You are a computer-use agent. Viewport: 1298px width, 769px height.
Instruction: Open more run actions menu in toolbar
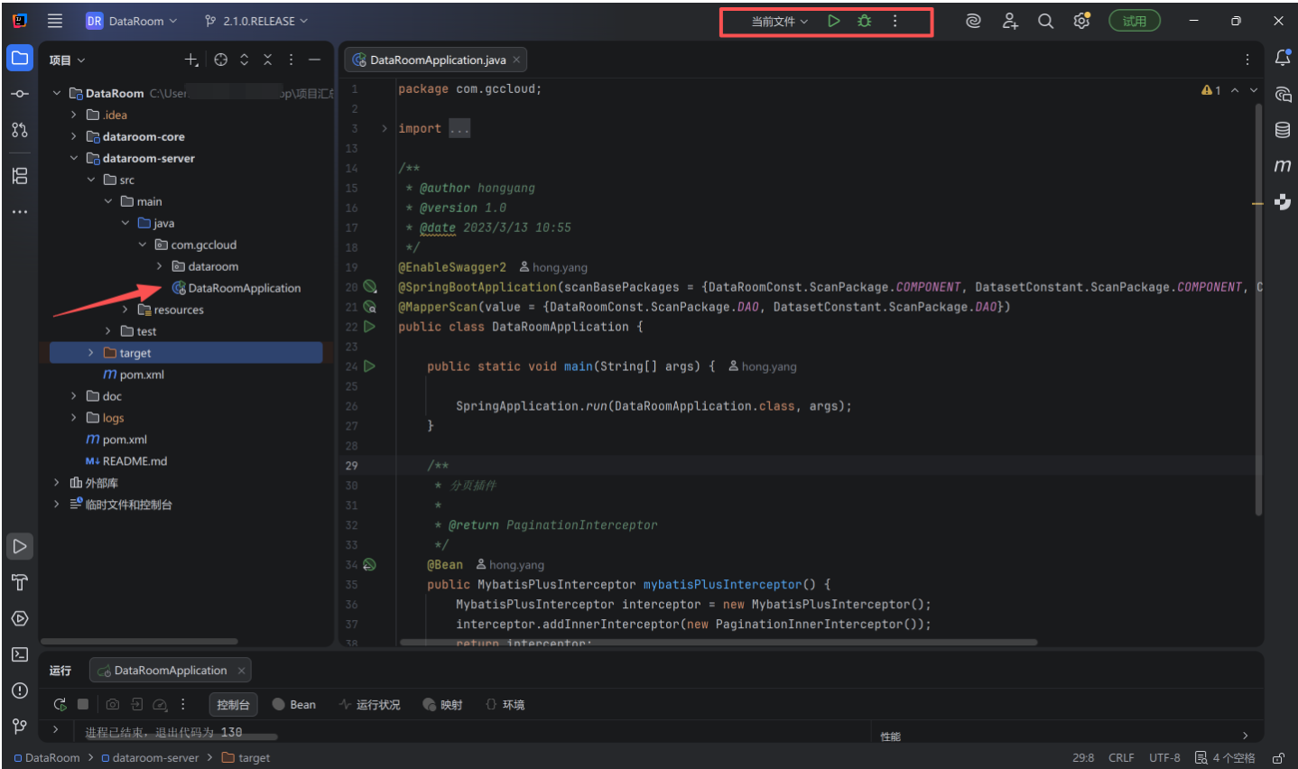pos(895,21)
